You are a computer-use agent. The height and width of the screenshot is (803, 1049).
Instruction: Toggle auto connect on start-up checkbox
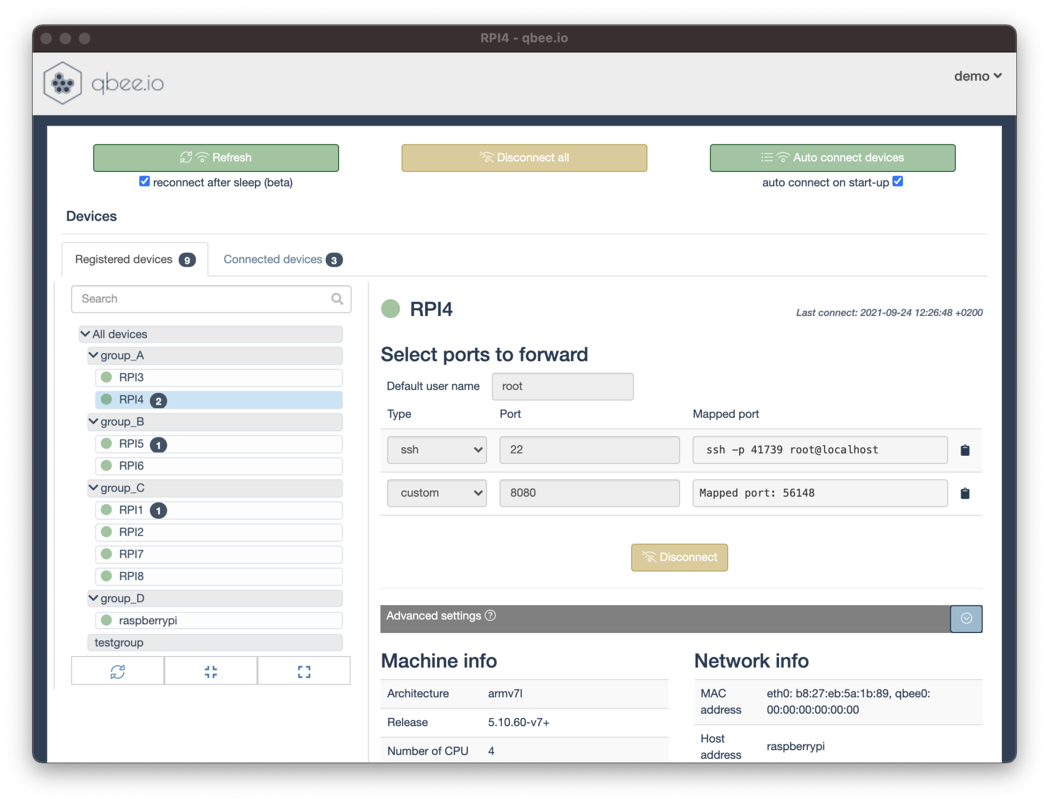tap(897, 181)
